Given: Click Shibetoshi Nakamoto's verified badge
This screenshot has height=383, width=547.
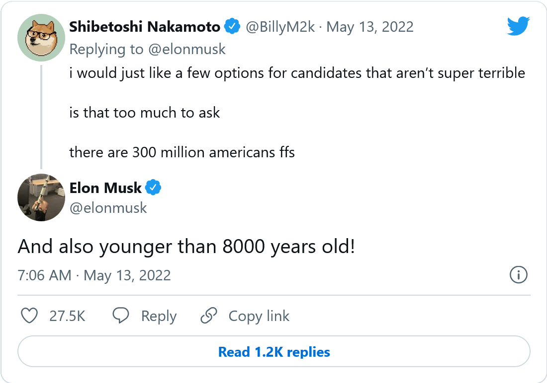Looking at the screenshot, I should 232,26.
